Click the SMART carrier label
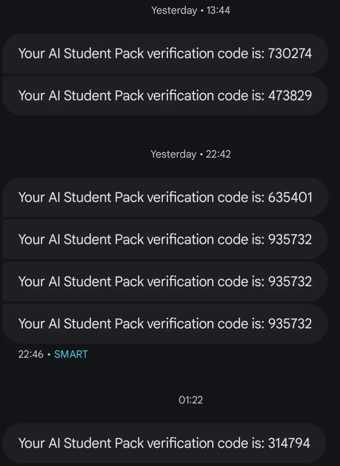340x466 pixels. pyautogui.click(x=71, y=354)
